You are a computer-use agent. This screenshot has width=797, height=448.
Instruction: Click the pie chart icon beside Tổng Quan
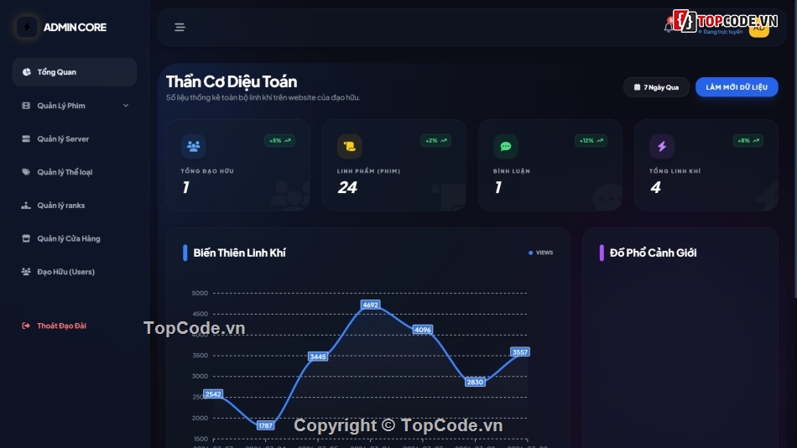pyautogui.click(x=27, y=71)
